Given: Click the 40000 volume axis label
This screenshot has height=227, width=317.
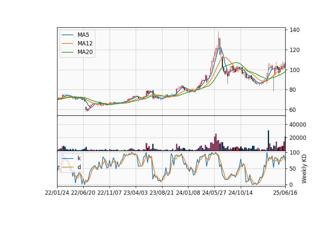Looking at the screenshot, I should [x=298, y=125].
